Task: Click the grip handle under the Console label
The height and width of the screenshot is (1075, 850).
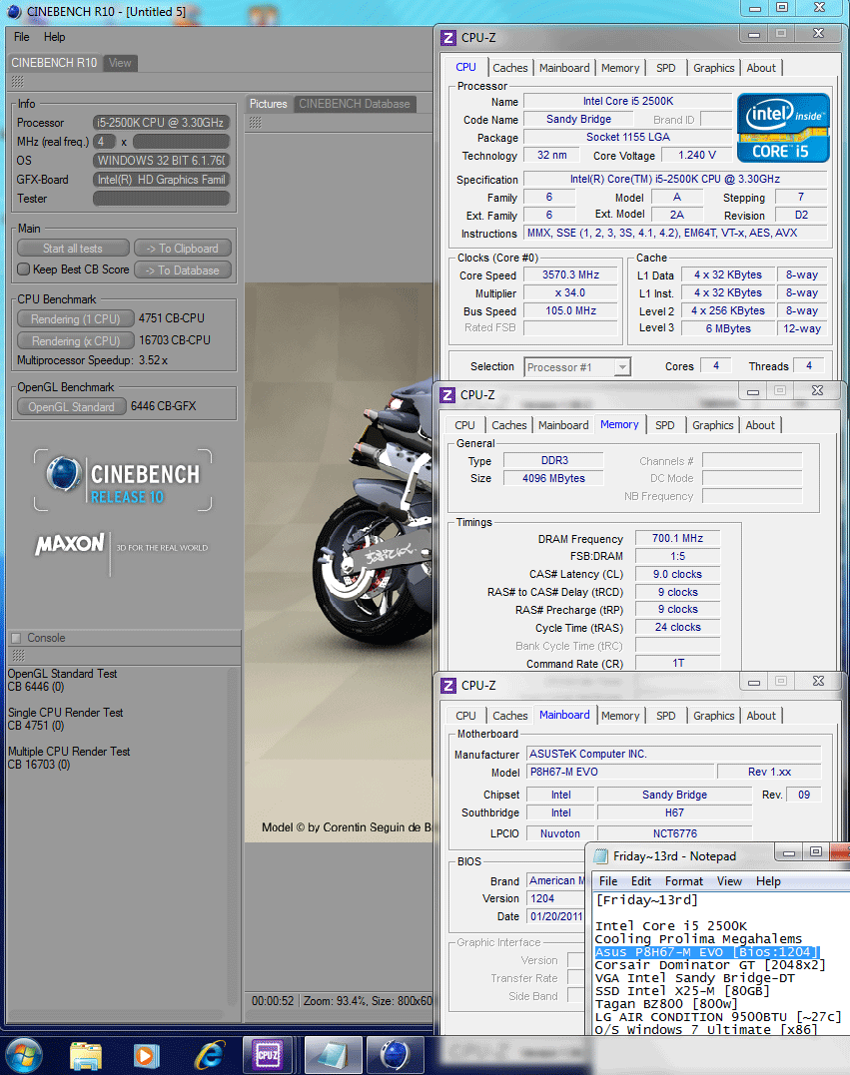Action: 19,656
